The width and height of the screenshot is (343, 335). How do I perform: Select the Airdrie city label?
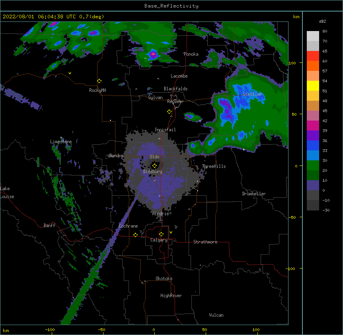(161, 214)
